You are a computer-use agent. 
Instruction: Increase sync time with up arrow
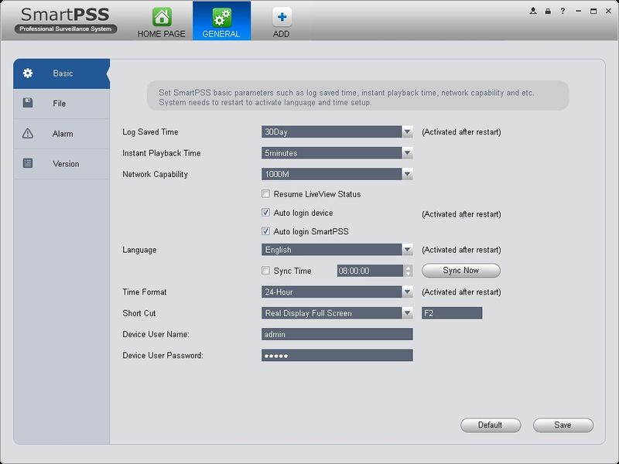pos(409,268)
